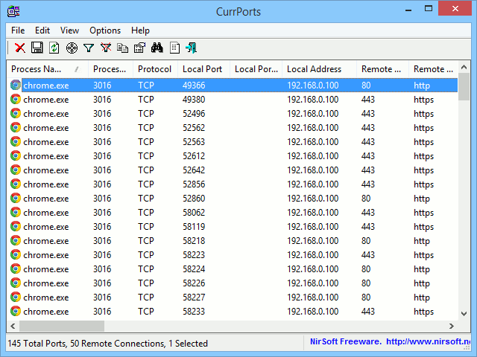Sort by the Local Port column header

203,69
